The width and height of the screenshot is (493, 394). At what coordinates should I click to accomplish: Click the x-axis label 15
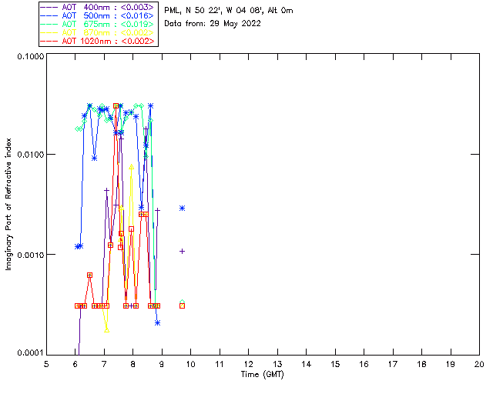point(335,364)
